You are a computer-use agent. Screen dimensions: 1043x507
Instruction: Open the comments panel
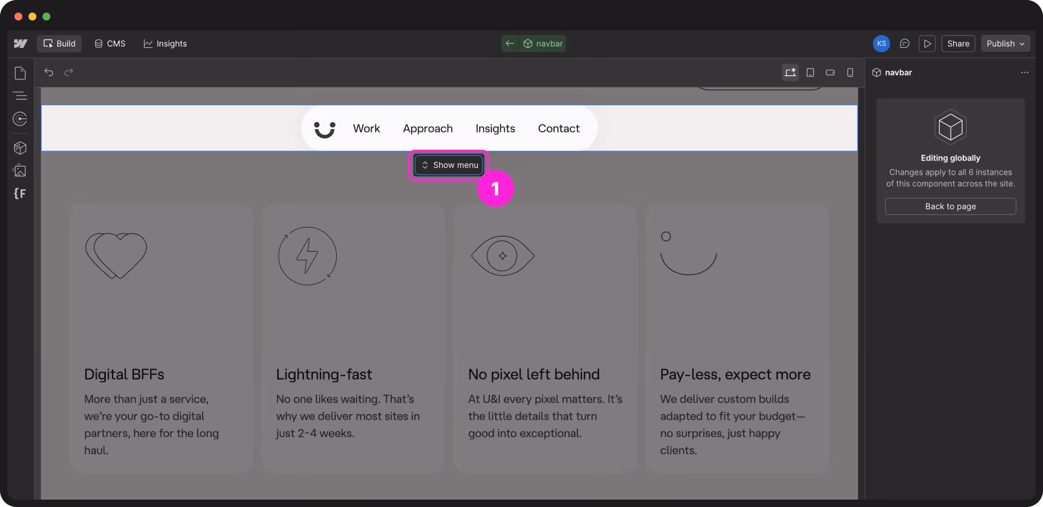pos(904,43)
